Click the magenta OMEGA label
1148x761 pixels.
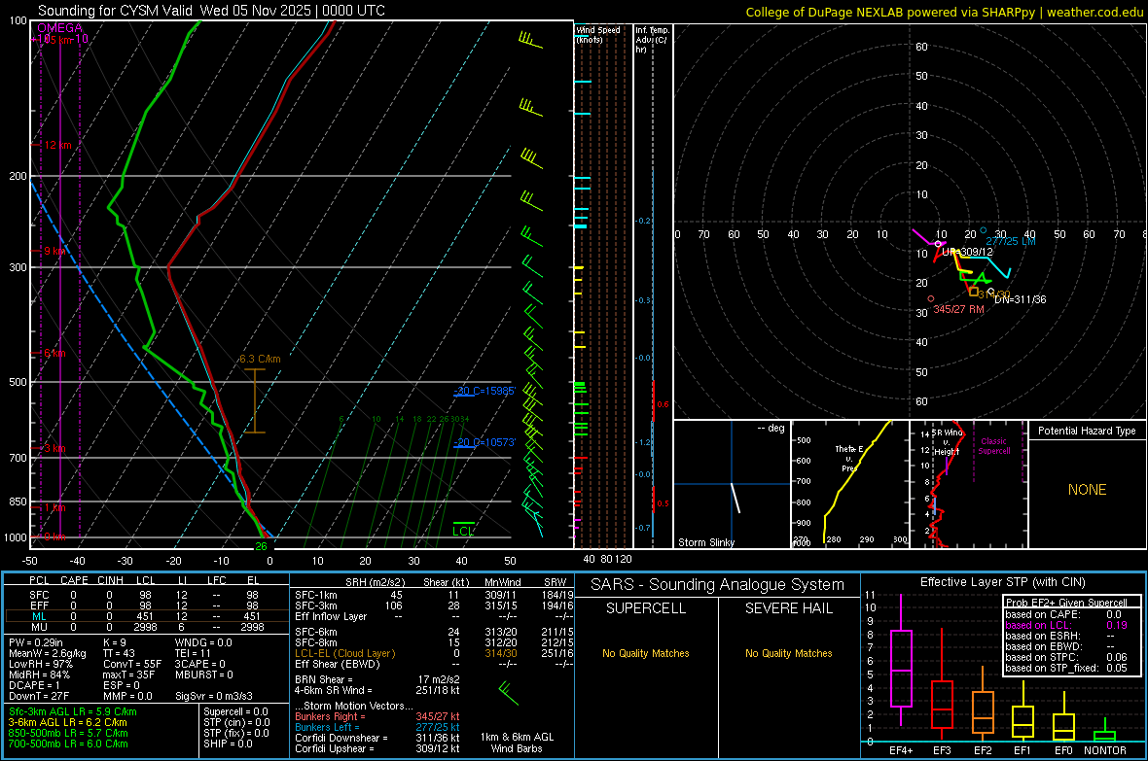(60, 28)
